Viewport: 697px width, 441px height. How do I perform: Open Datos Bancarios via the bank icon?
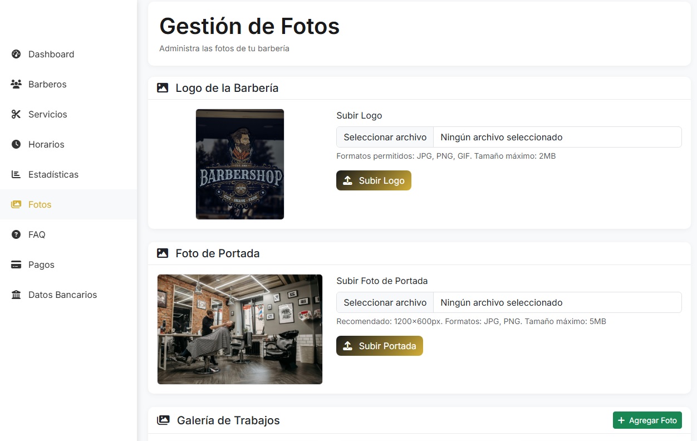coord(16,295)
